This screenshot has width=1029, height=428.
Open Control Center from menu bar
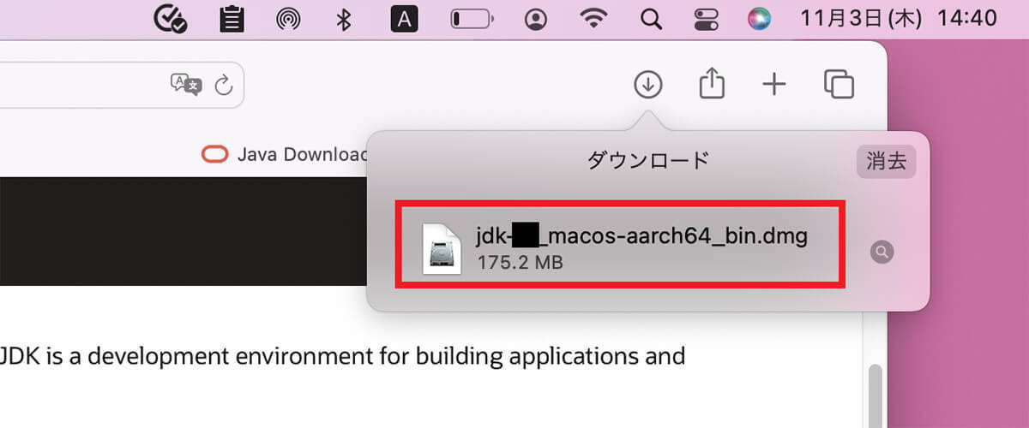(705, 19)
